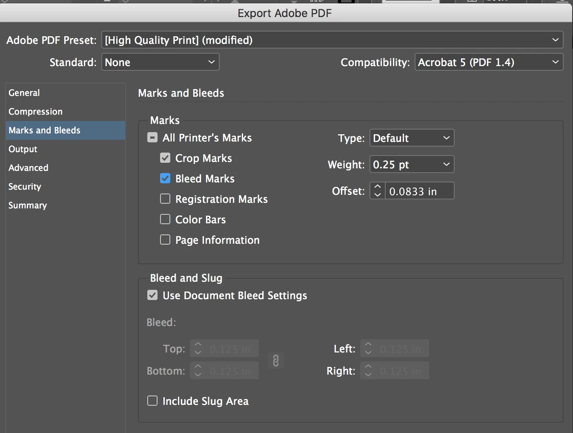573x433 pixels.
Task: Select the Advanced section
Action: coord(66,168)
